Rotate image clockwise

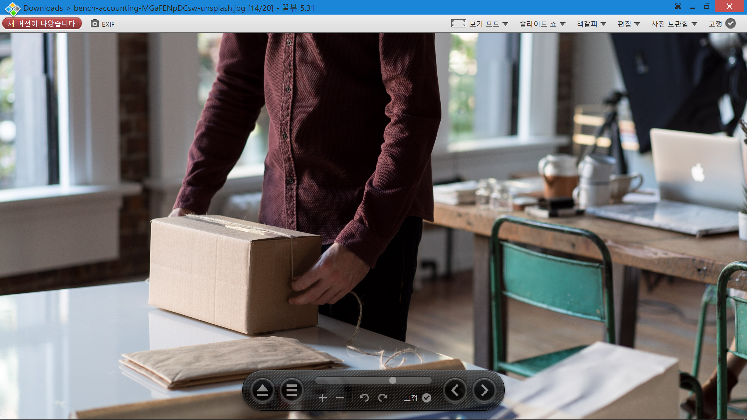pyautogui.click(x=383, y=398)
